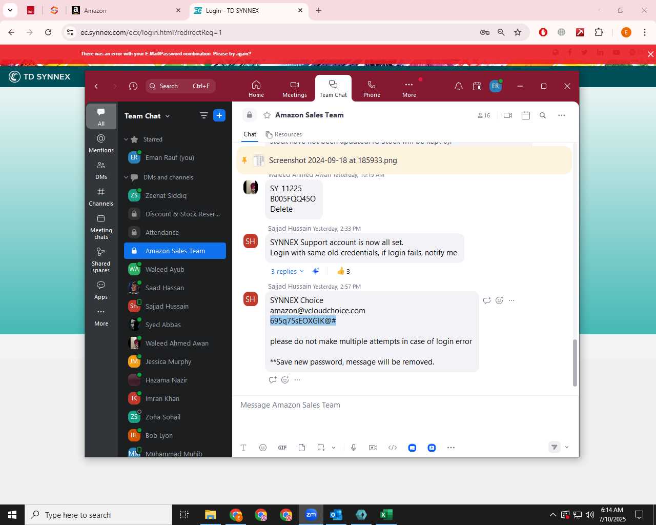The width and height of the screenshot is (656, 525).
Task: Click the sidebar More ellipsis
Action: pyautogui.click(x=101, y=316)
